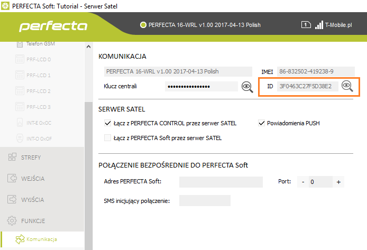Select PRF-LCD 3 keypad icon

[x=20, y=107]
